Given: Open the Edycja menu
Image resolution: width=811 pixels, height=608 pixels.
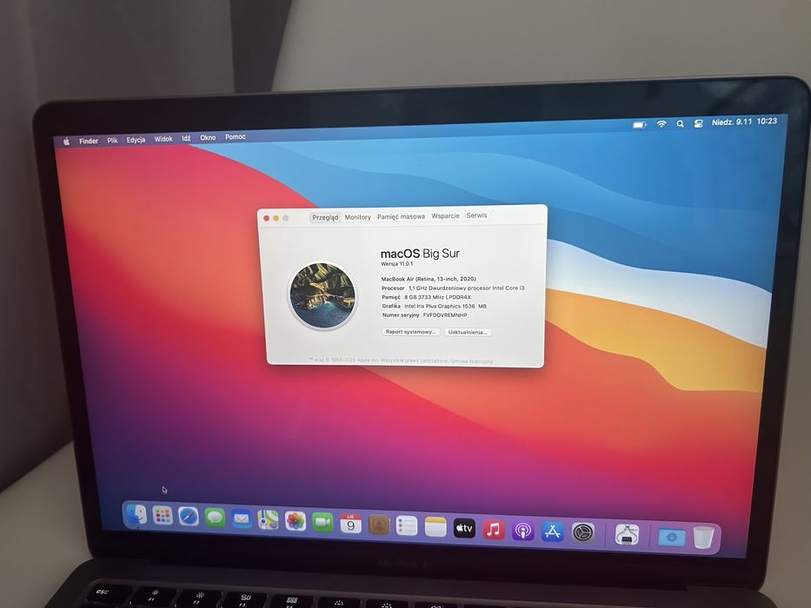Looking at the screenshot, I should click(136, 140).
